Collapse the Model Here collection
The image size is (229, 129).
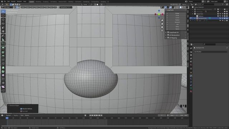point(193,14)
